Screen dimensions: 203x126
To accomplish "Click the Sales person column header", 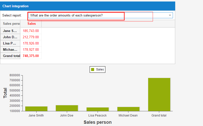I will [10, 23].
